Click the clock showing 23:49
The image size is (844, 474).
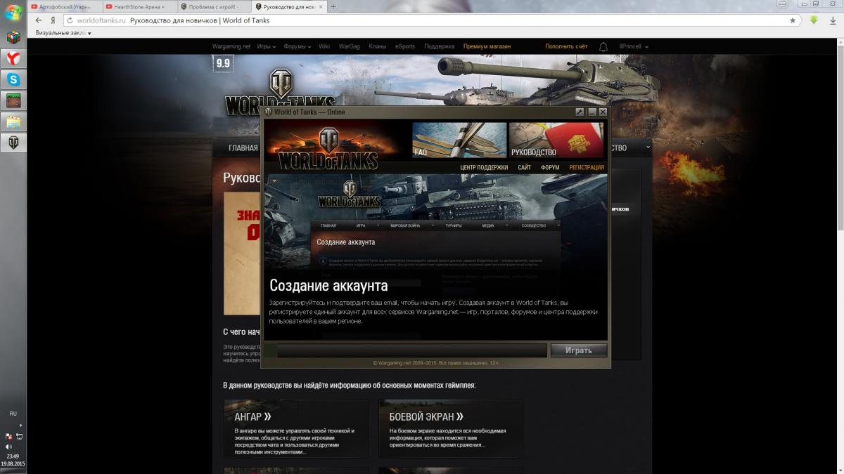click(13, 456)
